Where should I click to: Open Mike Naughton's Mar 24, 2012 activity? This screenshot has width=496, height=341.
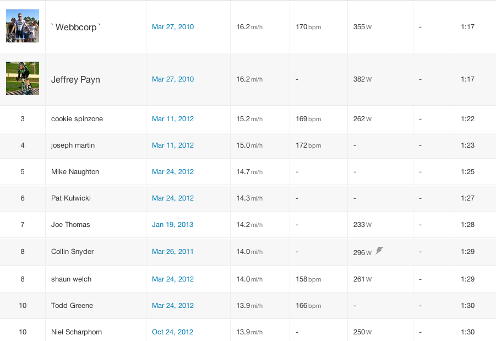173,172
